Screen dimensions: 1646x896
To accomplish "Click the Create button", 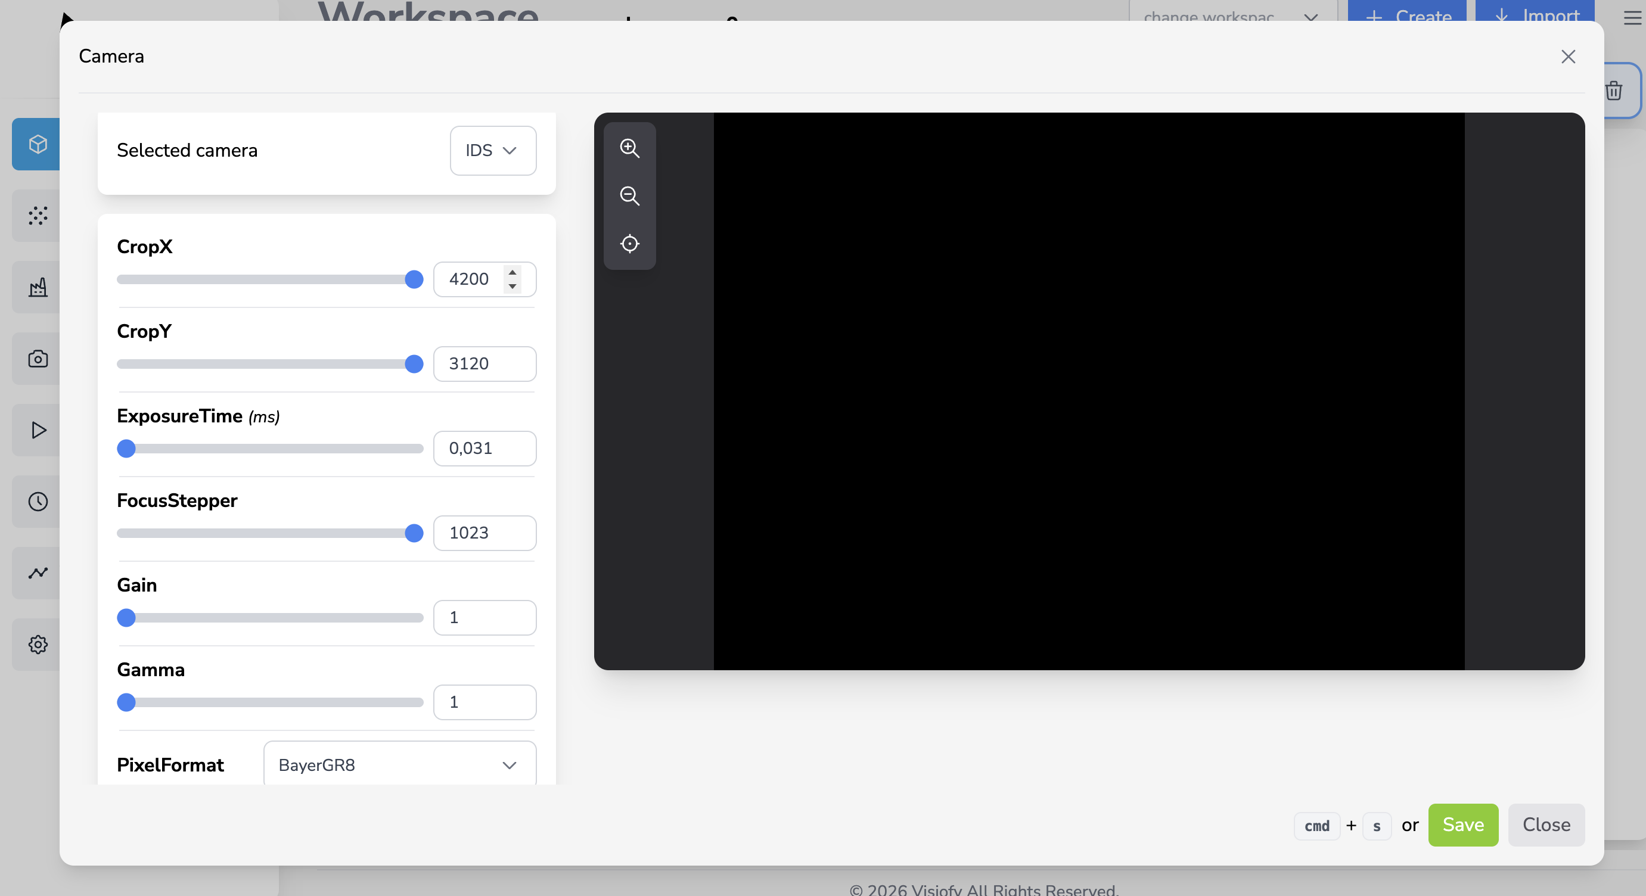I will coord(1407,11).
